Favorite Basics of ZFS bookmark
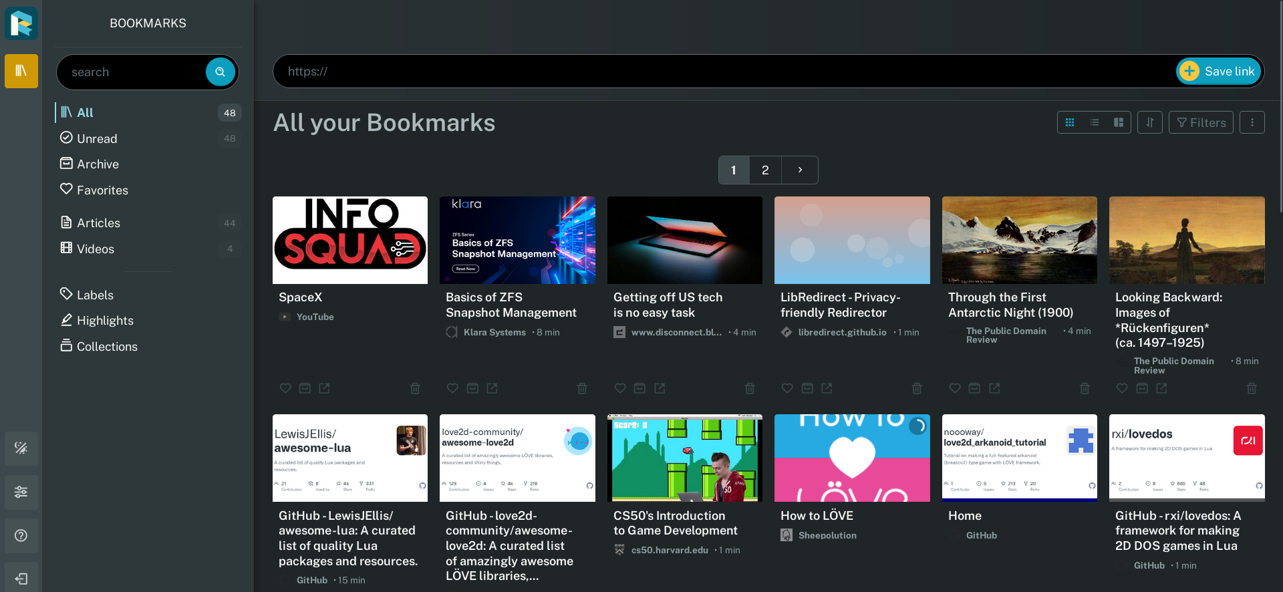Viewport: 1283px width, 592px height. tap(452, 388)
